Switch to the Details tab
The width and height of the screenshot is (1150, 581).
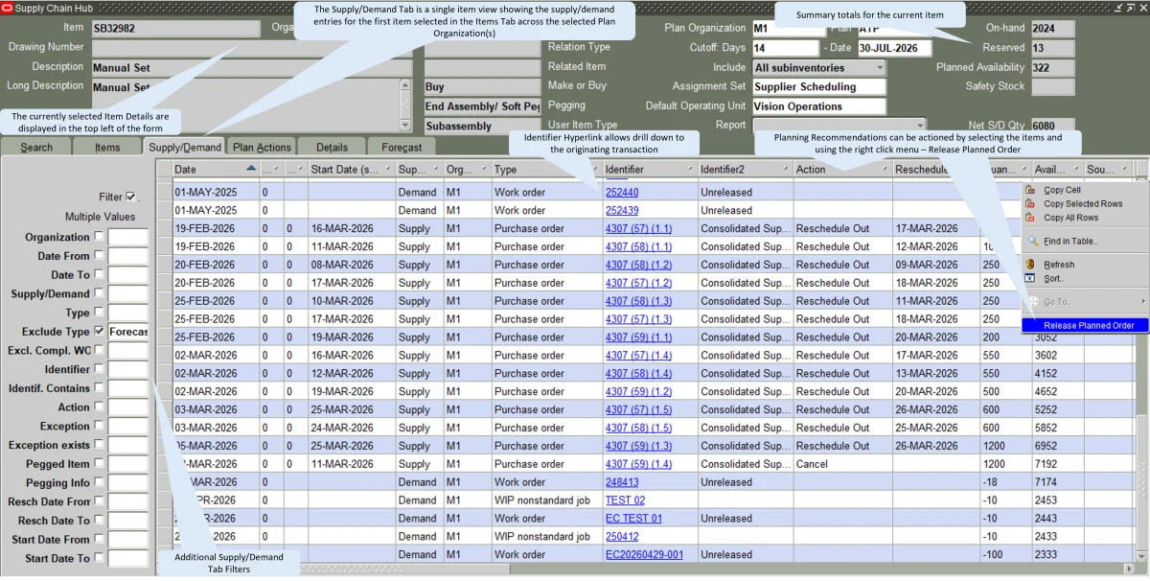tap(332, 147)
